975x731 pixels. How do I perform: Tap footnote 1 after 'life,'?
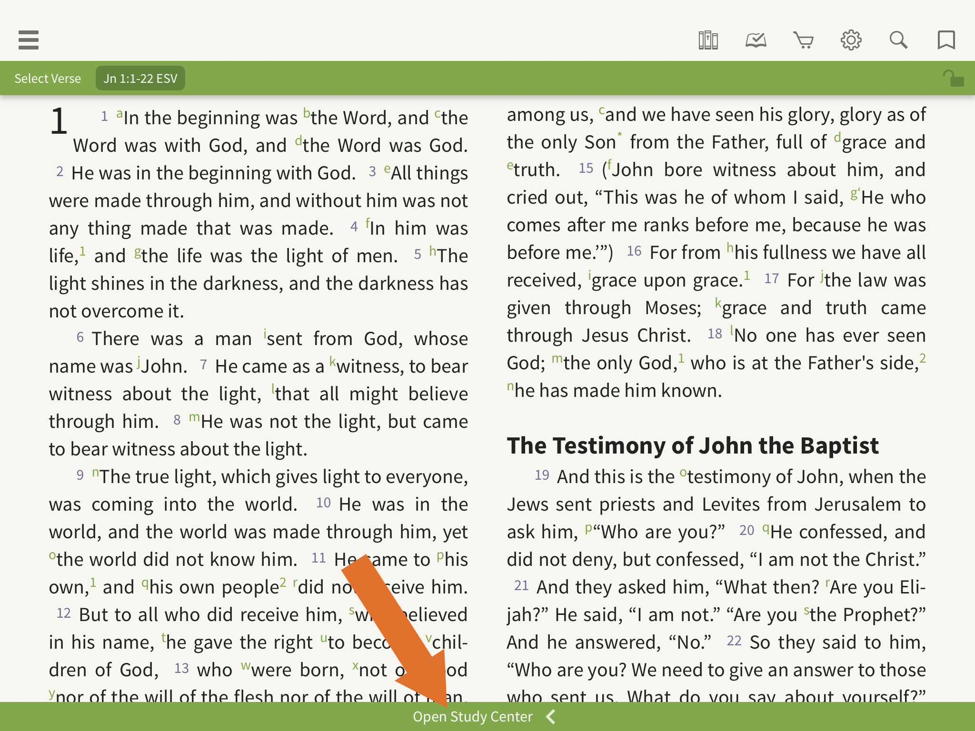[x=82, y=251]
